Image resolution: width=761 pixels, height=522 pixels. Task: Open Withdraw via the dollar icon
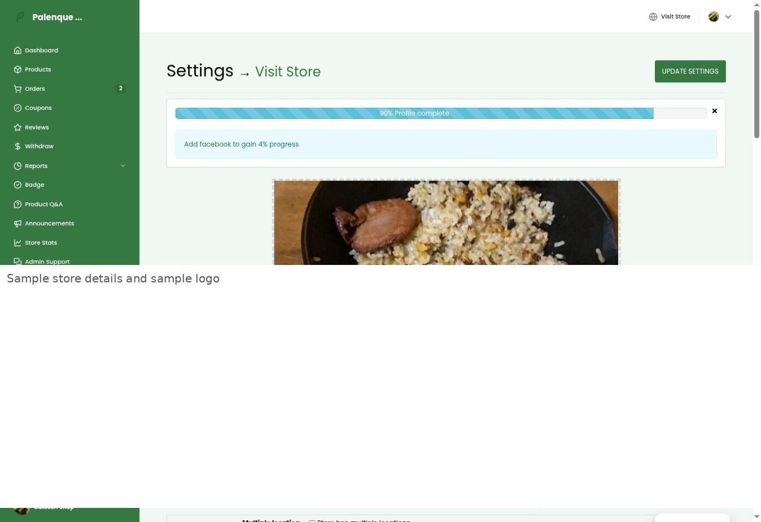(x=18, y=146)
